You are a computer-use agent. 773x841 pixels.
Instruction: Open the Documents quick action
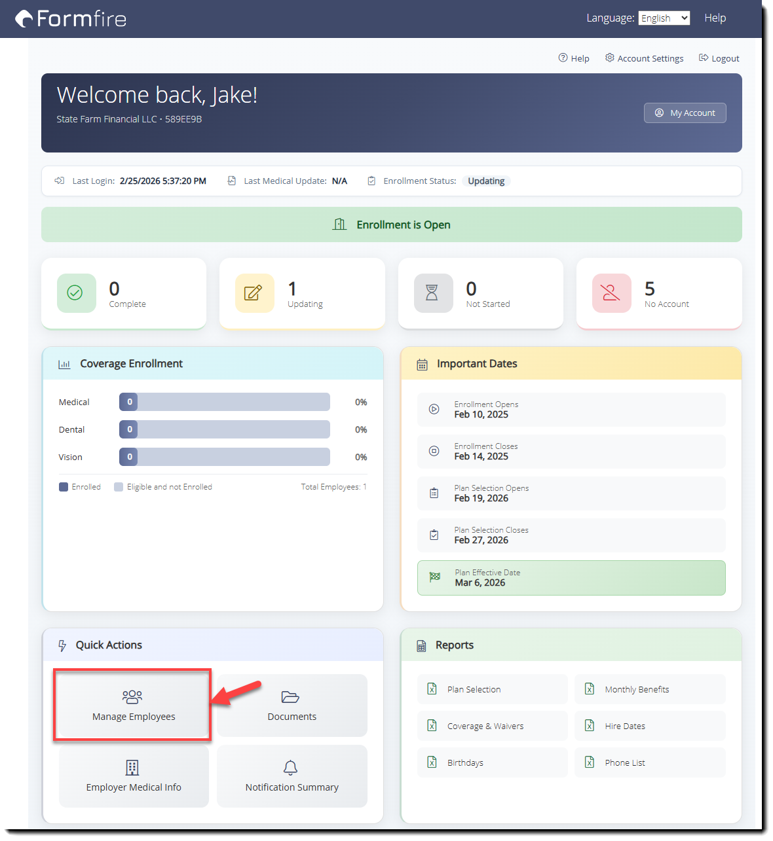coord(292,706)
